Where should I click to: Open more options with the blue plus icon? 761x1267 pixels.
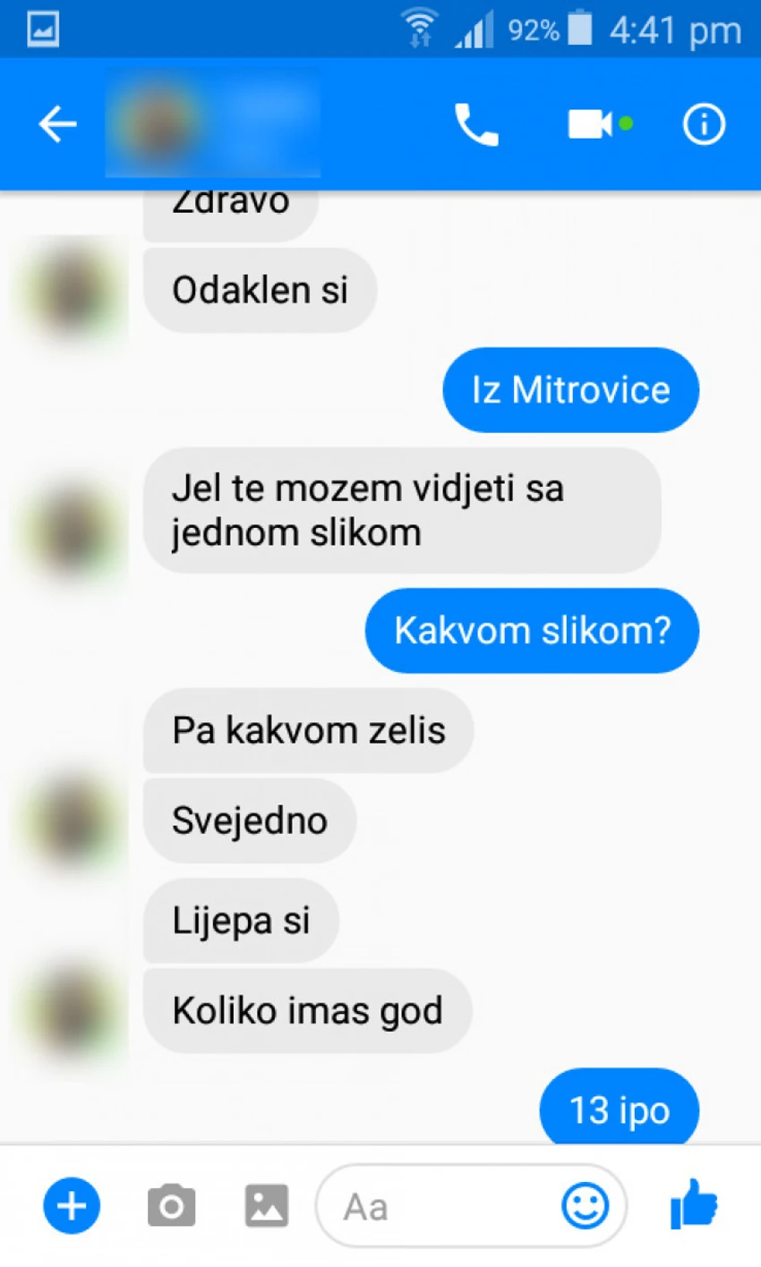[x=72, y=1206]
